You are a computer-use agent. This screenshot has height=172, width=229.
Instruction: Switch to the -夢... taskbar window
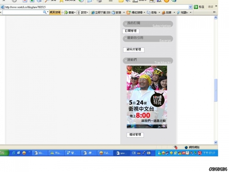[x=89, y=153]
